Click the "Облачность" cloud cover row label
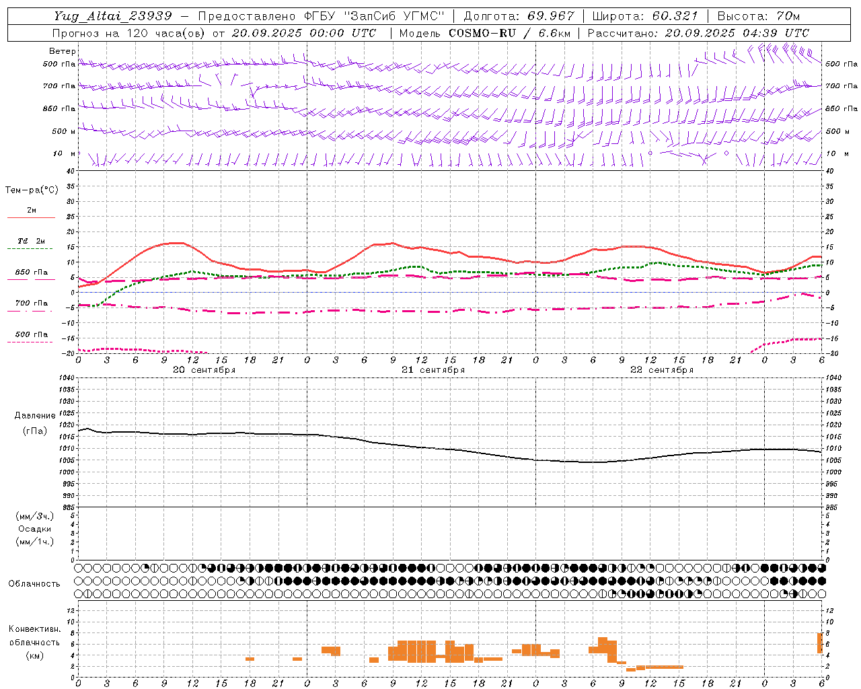The height and width of the screenshot is (689, 861). (x=34, y=583)
